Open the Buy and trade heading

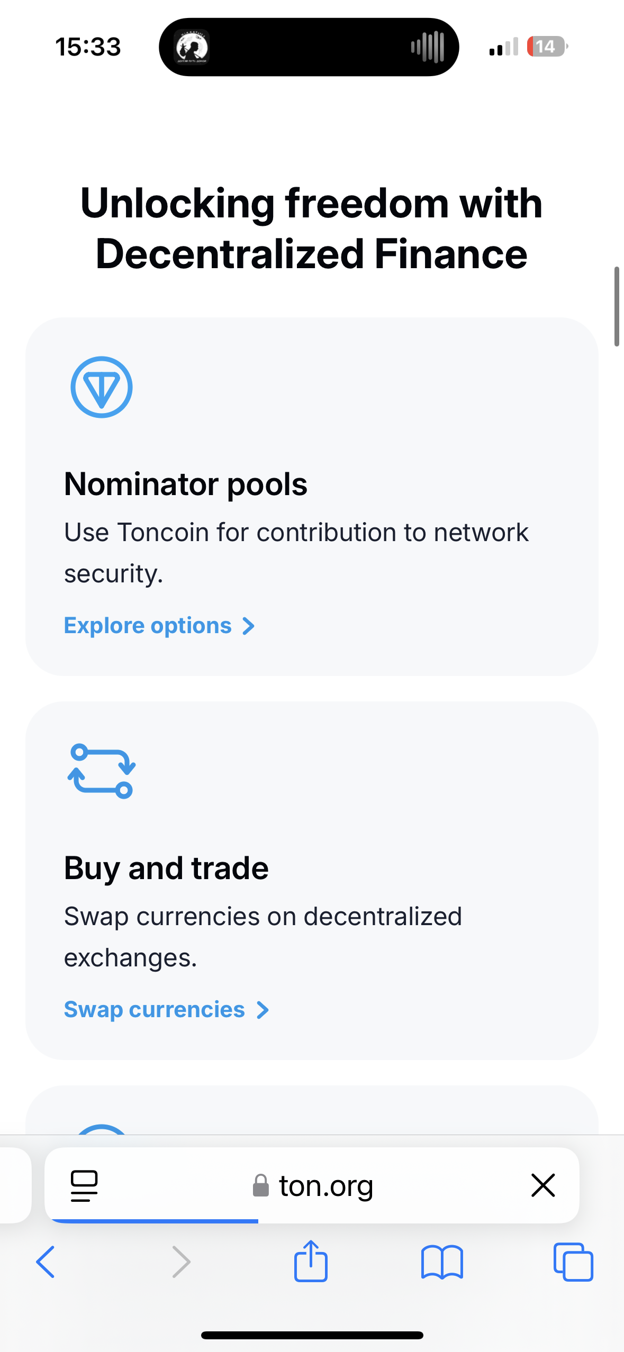tap(166, 868)
